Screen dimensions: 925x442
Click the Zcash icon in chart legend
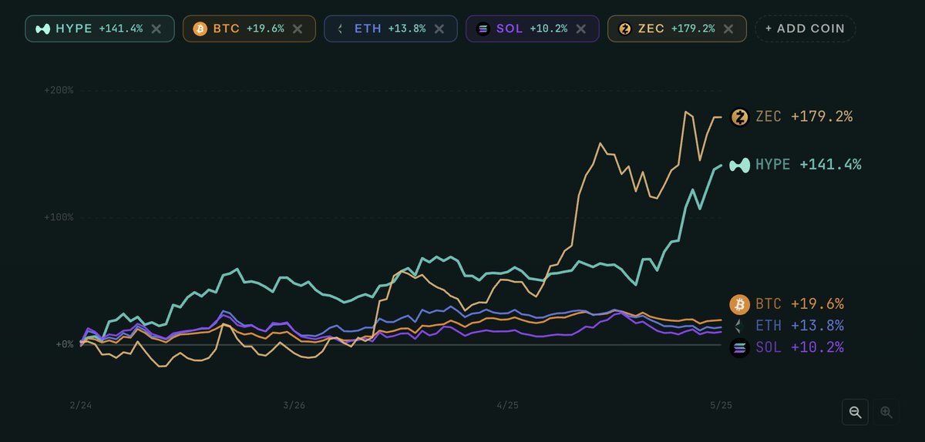click(x=740, y=117)
